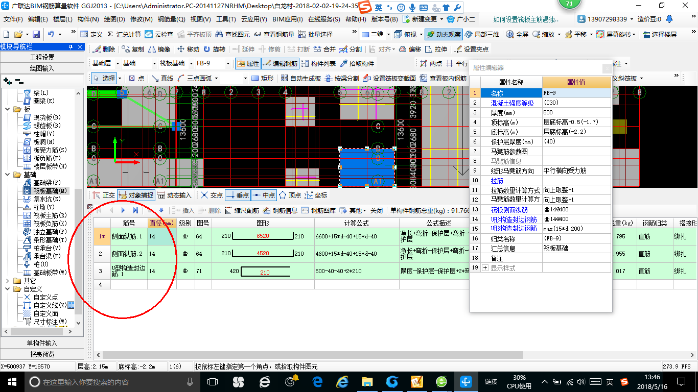Open 钢筋信息 rebar info

280,210
